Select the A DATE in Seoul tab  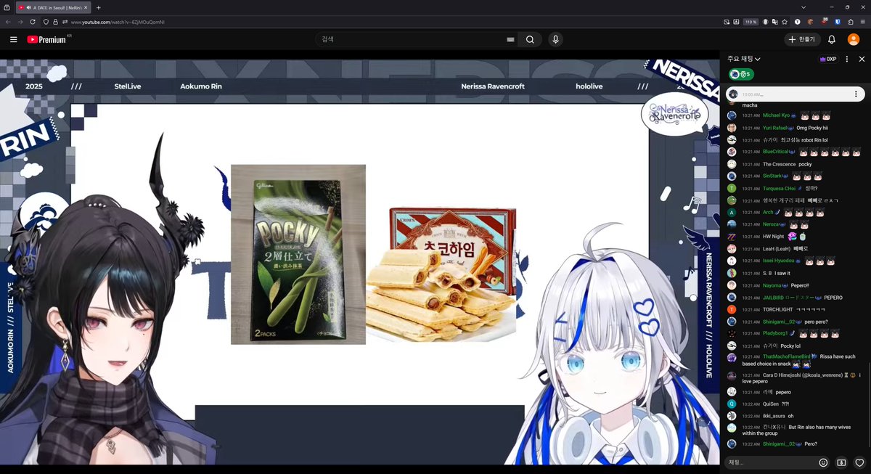[x=53, y=7]
